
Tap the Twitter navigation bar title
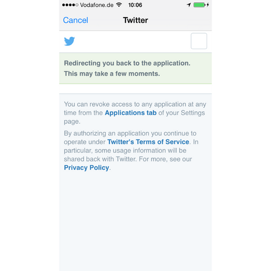135,20
